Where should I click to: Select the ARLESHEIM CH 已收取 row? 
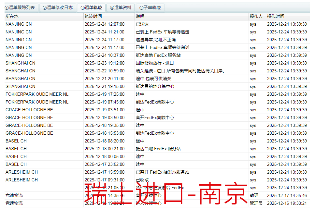[130, 180]
